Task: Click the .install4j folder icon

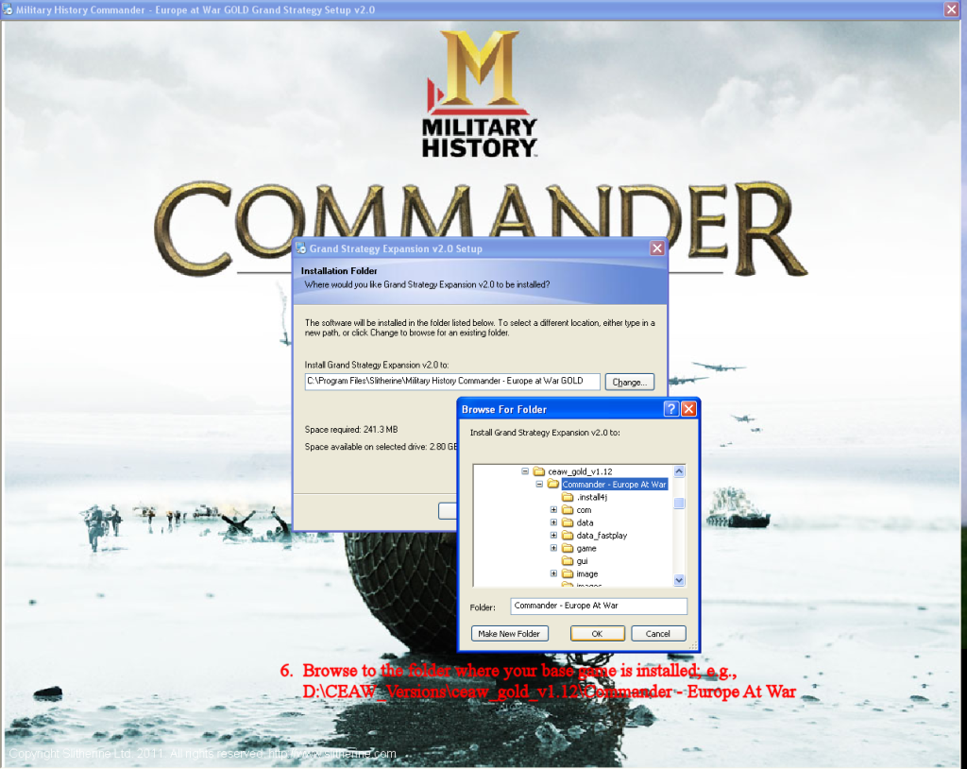Action: 568,498
